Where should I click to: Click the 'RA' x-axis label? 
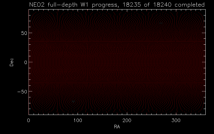[117, 127]
